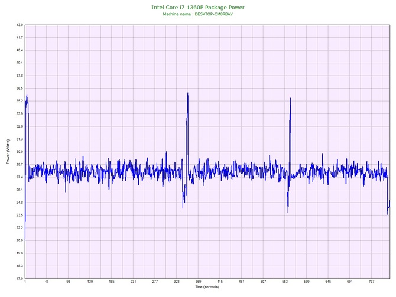396x297 pixels.
Task: Click the 645 tick on the time axis
Action: pyautogui.click(x=328, y=282)
